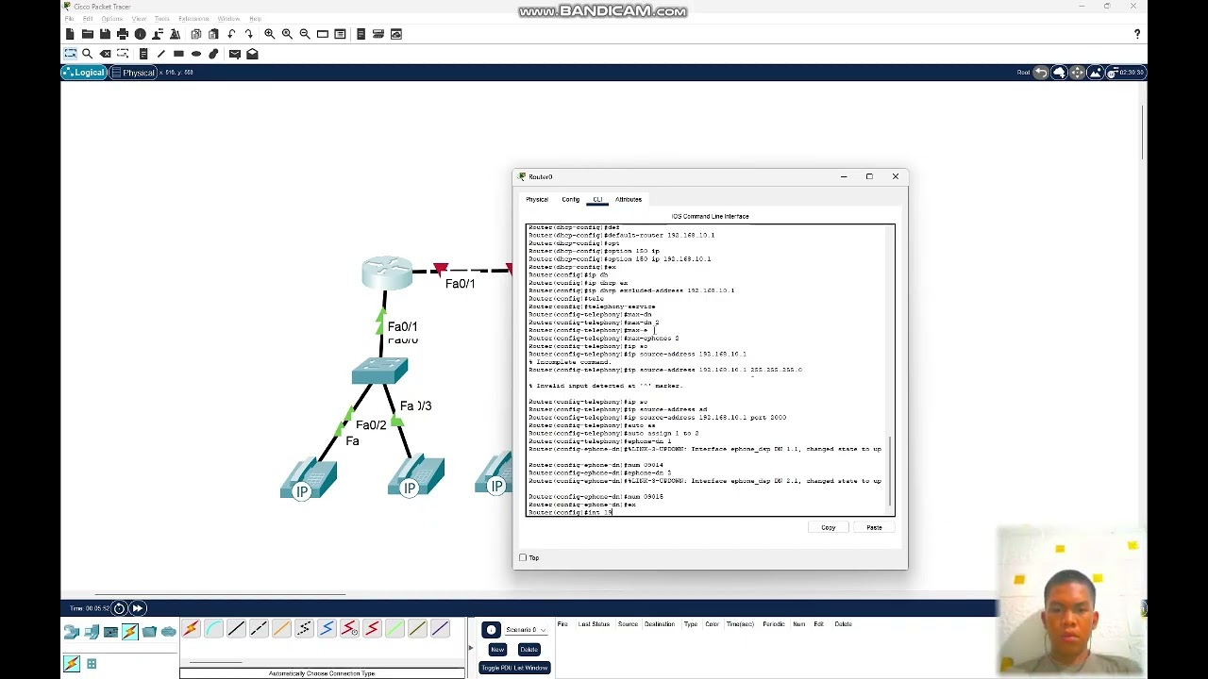
Task: Click the New file icon in the toolbar
Action: pyautogui.click(x=70, y=34)
